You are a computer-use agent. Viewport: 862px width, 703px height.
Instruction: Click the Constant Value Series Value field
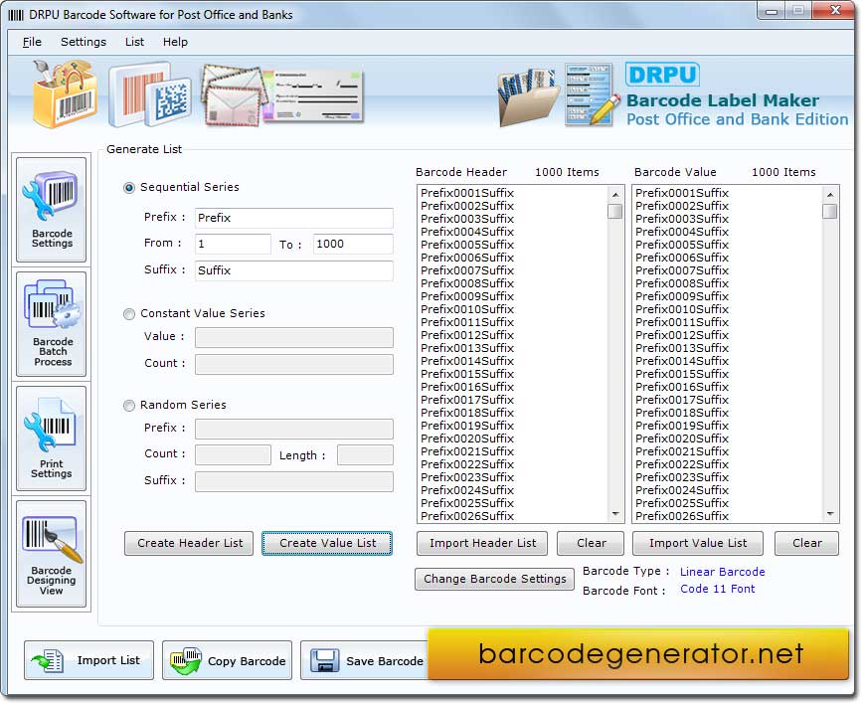(294, 337)
